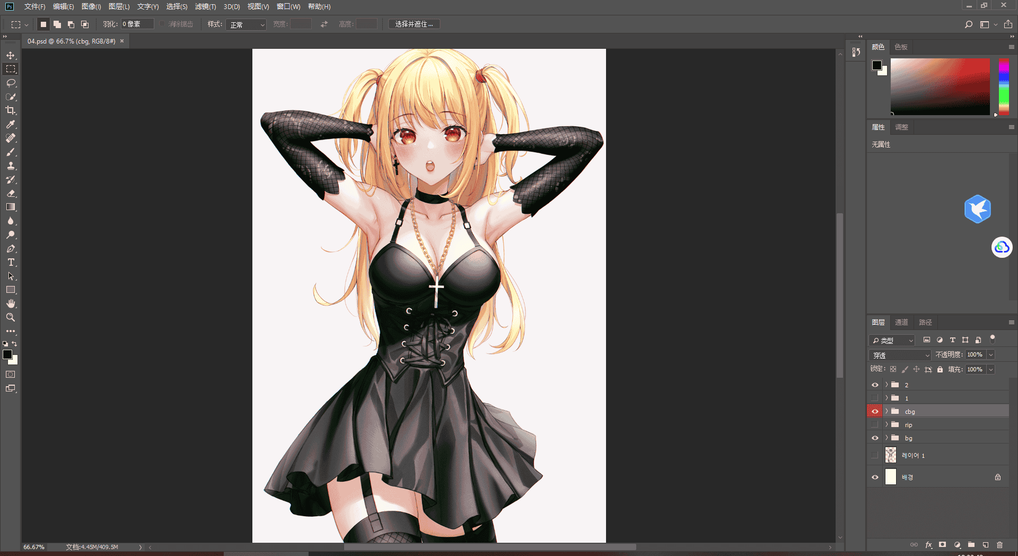Click the hue spectrum slider strip
Viewport: 1018px width, 556px height.
[x=1004, y=86]
